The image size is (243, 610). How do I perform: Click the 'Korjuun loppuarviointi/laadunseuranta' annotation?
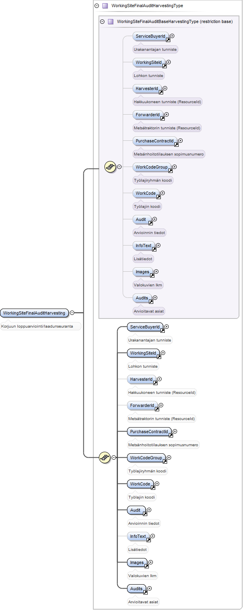click(x=40, y=326)
